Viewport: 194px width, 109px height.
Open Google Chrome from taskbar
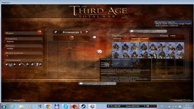click(48, 106)
